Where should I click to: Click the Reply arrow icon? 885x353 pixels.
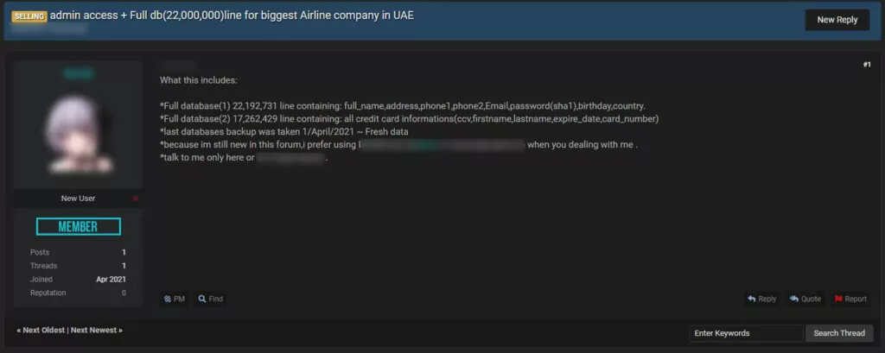click(751, 299)
